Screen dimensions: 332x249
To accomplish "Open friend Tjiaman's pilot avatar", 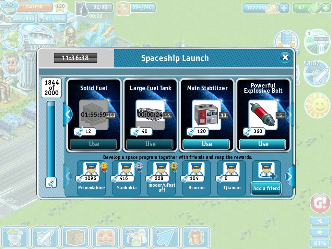I will coord(231,169).
